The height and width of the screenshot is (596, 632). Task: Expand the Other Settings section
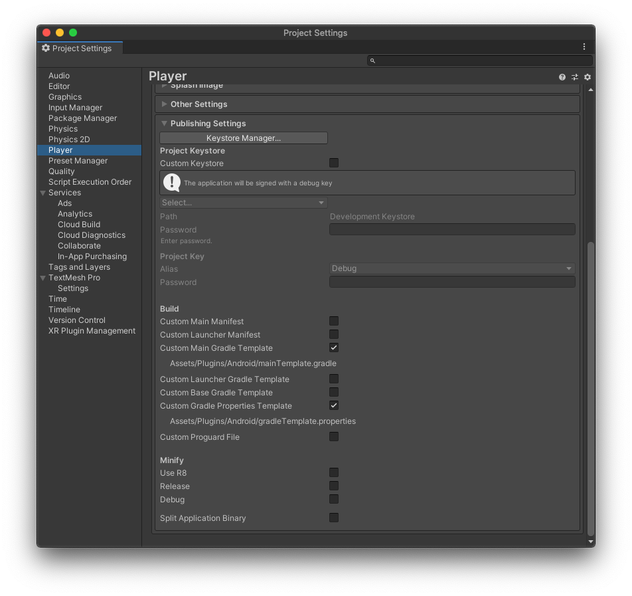pos(164,104)
